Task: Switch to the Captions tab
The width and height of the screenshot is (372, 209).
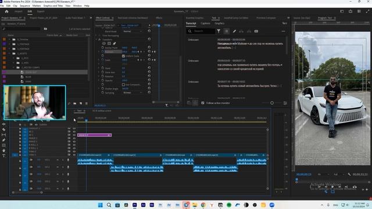Action: click(205, 23)
